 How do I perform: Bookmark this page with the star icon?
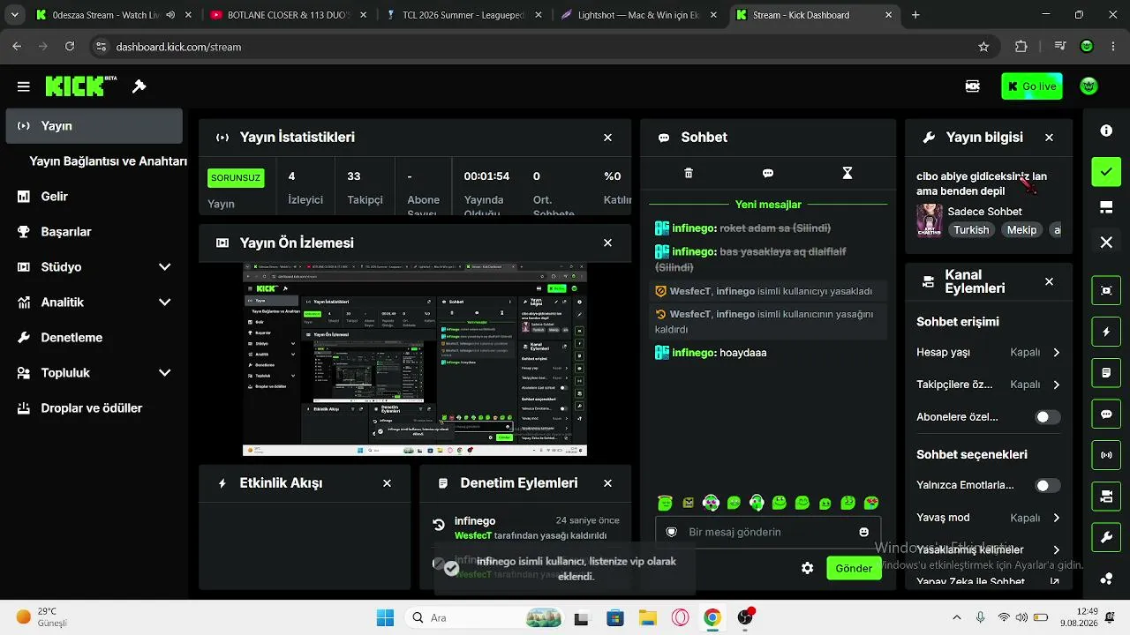click(983, 47)
